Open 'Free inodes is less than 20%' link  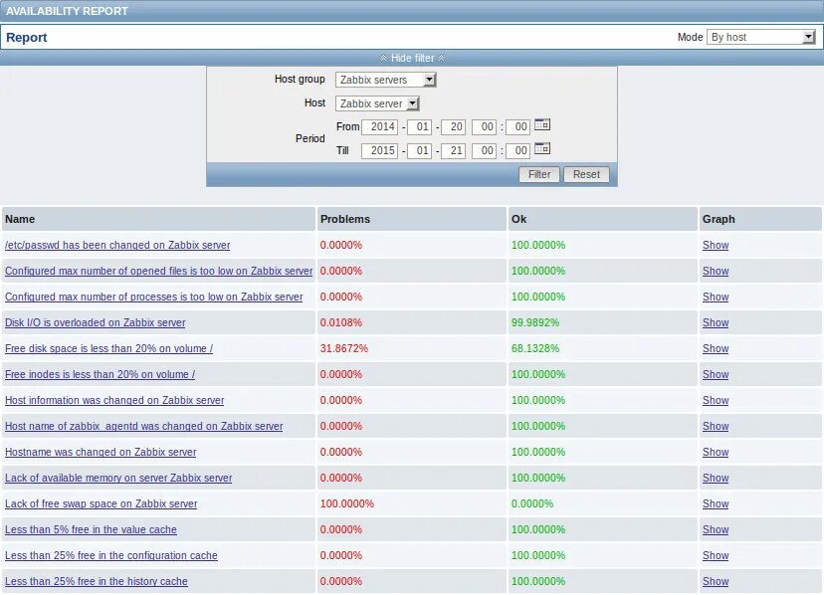[x=100, y=374]
